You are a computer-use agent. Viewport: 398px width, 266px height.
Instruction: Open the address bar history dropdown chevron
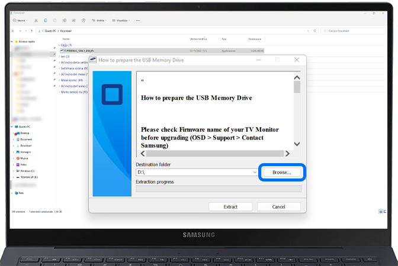pyautogui.click(x=308, y=31)
